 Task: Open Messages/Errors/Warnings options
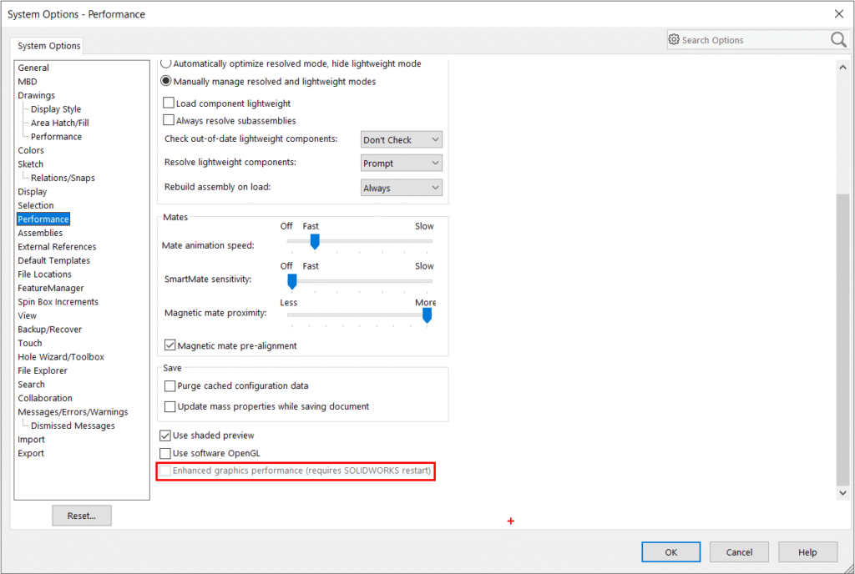(x=73, y=411)
